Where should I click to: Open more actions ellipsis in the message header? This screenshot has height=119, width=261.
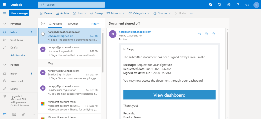220,34
